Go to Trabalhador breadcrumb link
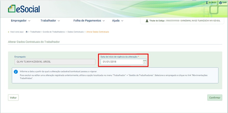 35,32
